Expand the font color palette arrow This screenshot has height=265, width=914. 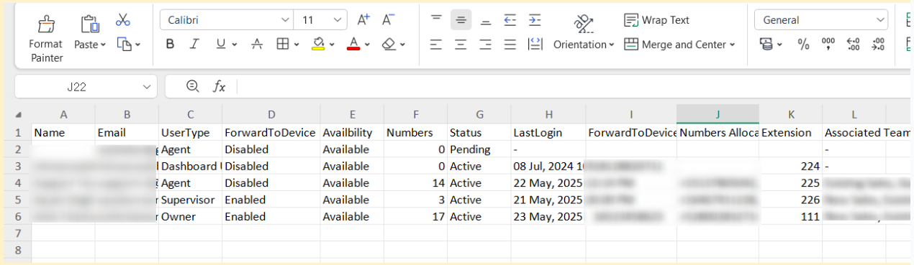pos(367,45)
